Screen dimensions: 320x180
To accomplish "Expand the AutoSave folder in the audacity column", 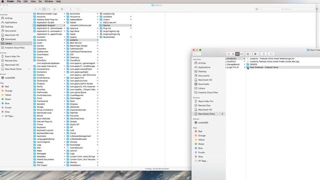I will click(130, 16).
